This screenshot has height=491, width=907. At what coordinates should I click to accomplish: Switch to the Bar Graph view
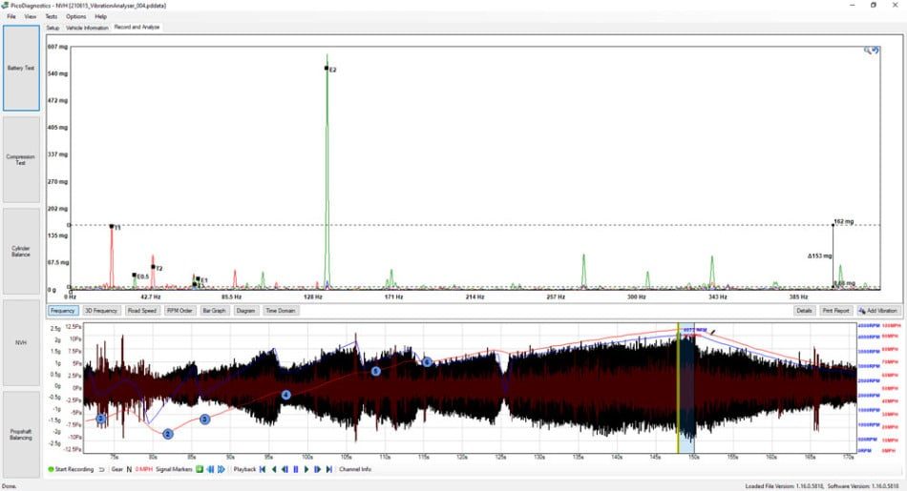[214, 311]
